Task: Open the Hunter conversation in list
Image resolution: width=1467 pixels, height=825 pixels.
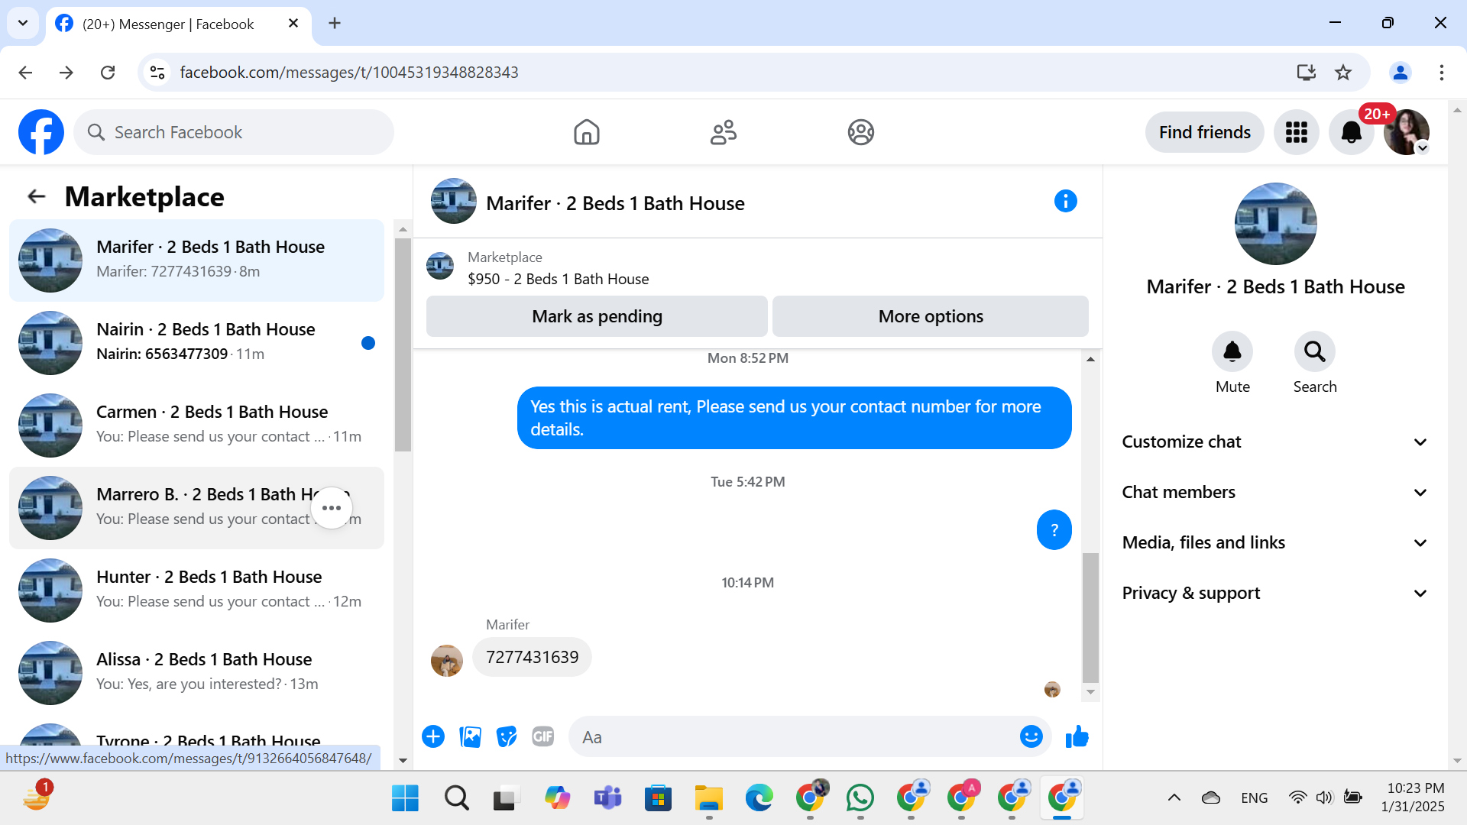Action: pyautogui.click(x=196, y=590)
